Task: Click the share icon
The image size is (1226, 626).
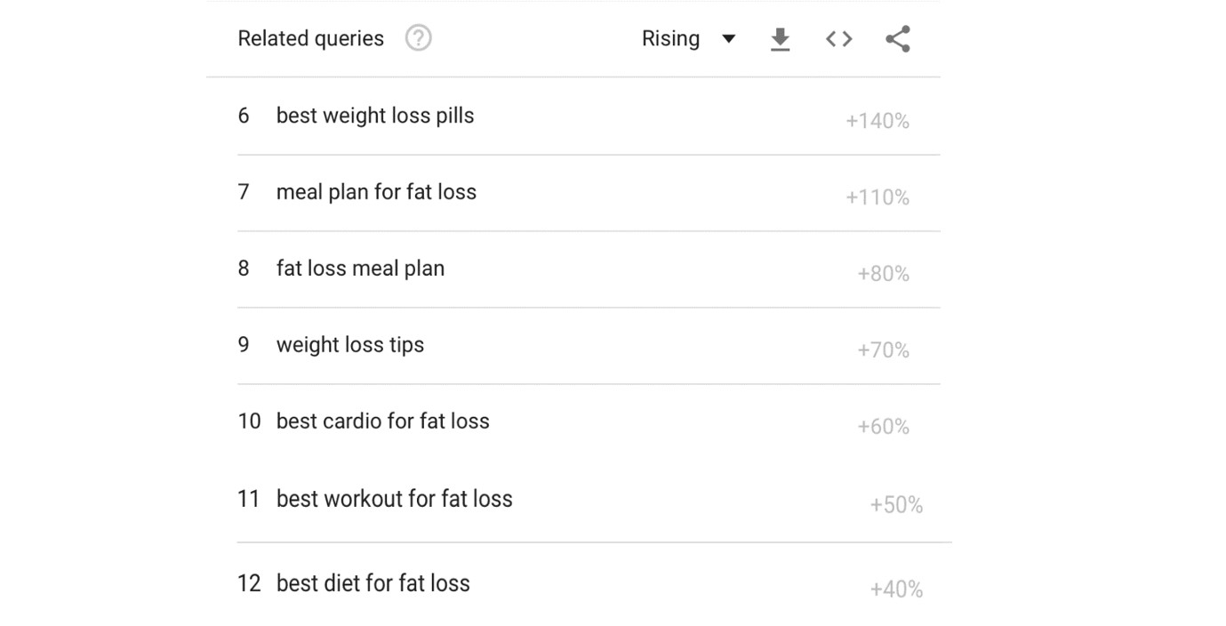Action: pos(898,39)
